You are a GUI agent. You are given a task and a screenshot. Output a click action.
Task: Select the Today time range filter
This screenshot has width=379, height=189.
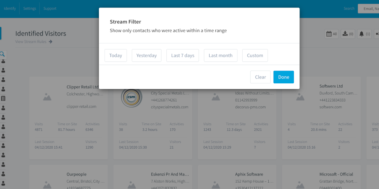pos(116,55)
